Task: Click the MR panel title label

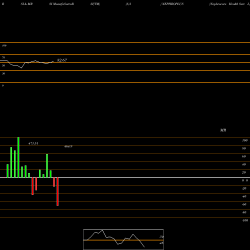Action: 223,130
